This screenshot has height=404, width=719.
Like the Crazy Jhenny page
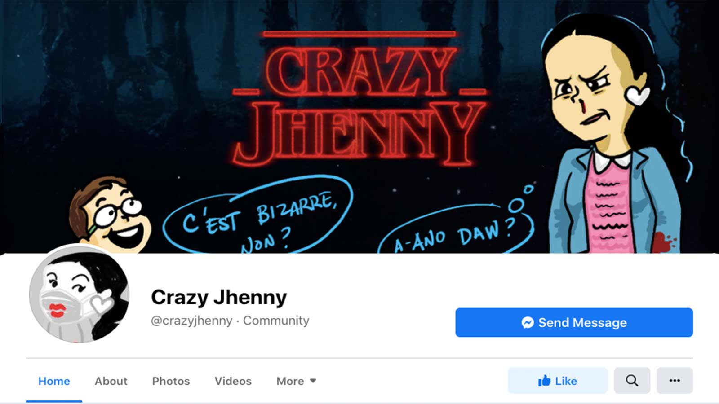(558, 381)
